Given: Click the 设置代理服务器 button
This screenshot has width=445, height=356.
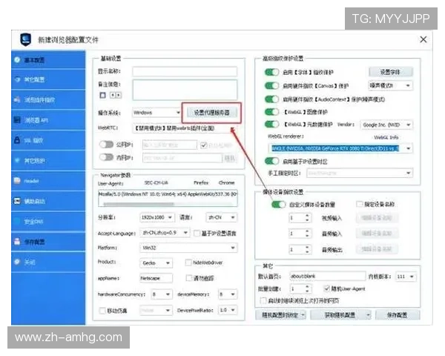Looking at the screenshot, I should 211,113.
